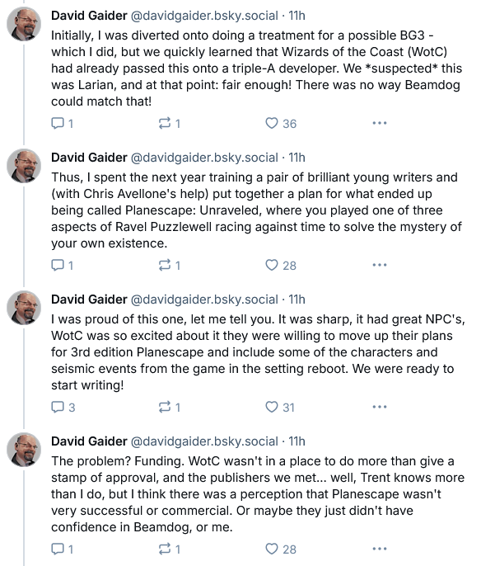
Task: Repost the 'proud of this one' post
Action: 170,408
